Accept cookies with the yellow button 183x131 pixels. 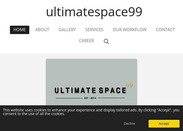pyautogui.click(x=164, y=124)
